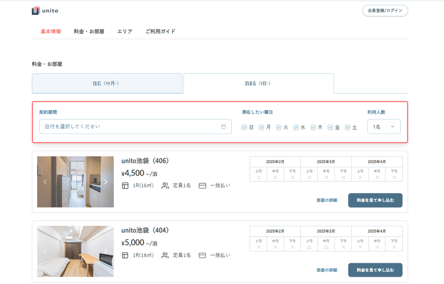The image size is (444, 284).
Task: Click capacity people icon for room 406
Action: (165, 186)
